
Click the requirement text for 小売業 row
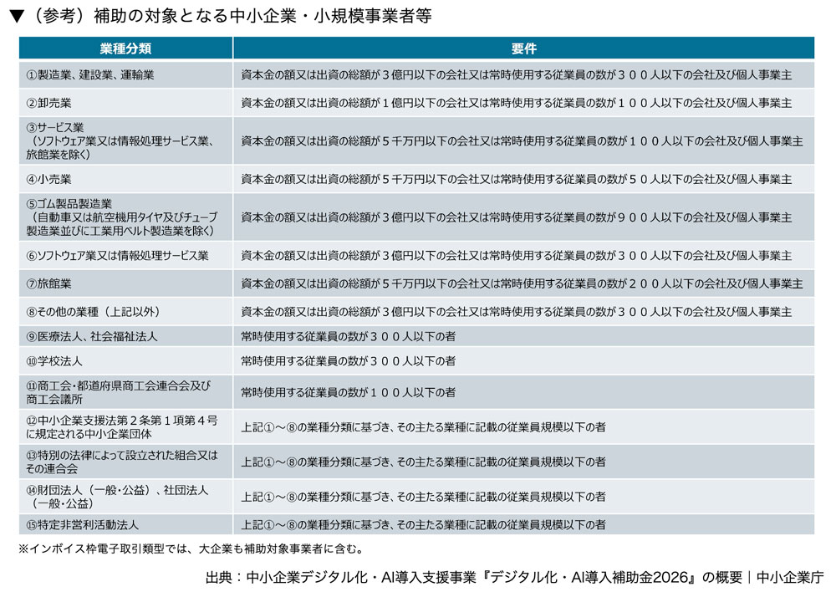[516, 179]
